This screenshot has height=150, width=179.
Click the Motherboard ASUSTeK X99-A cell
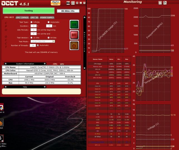pyautogui.click(x=50, y=73)
